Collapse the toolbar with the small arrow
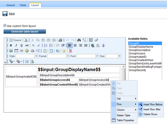 (5, 62)
